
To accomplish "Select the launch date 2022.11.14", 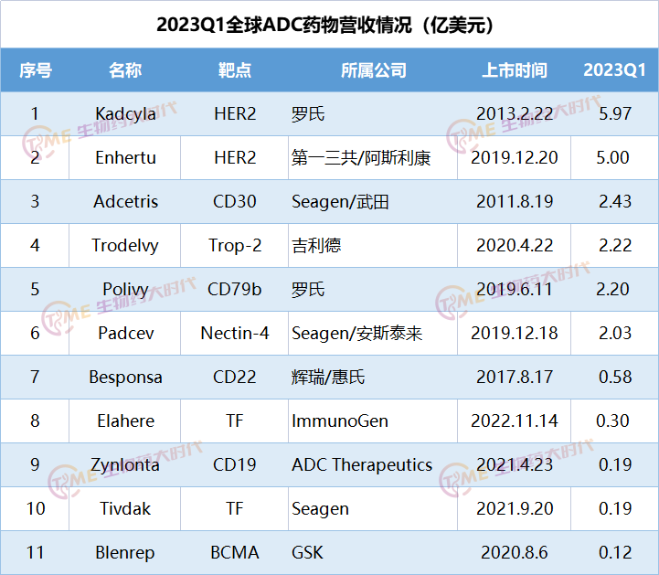I will click(515, 421).
